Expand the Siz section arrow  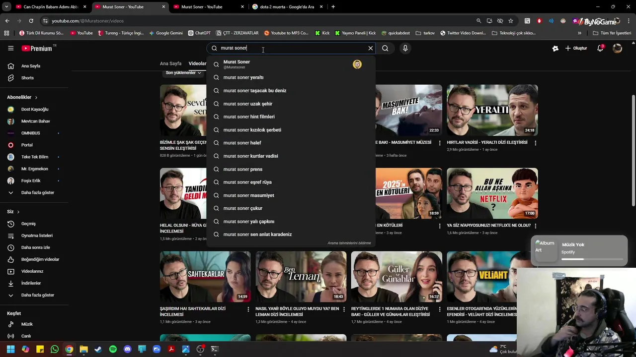pyautogui.click(x=18, y=212)
